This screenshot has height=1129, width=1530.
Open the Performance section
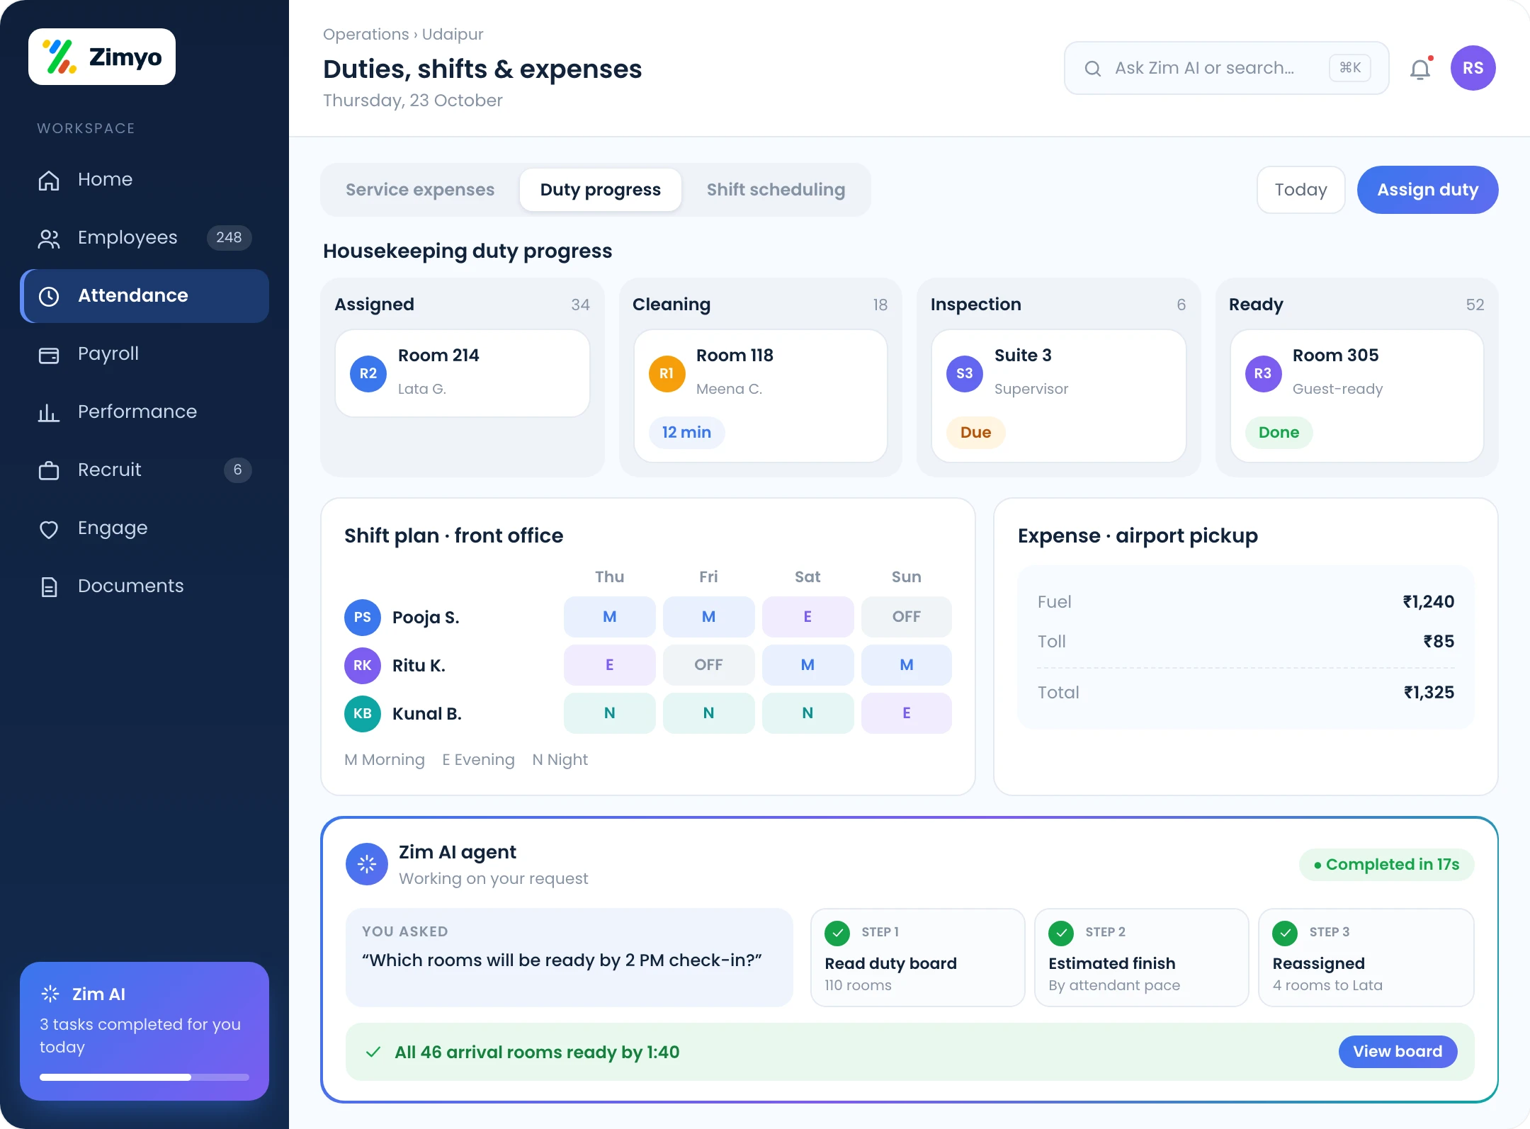(144, 412)
